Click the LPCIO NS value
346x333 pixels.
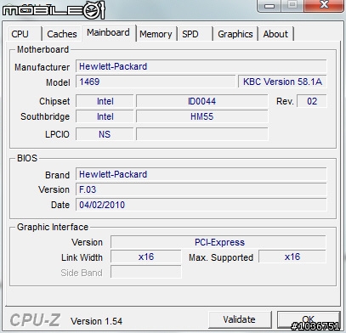click(105, 134)
